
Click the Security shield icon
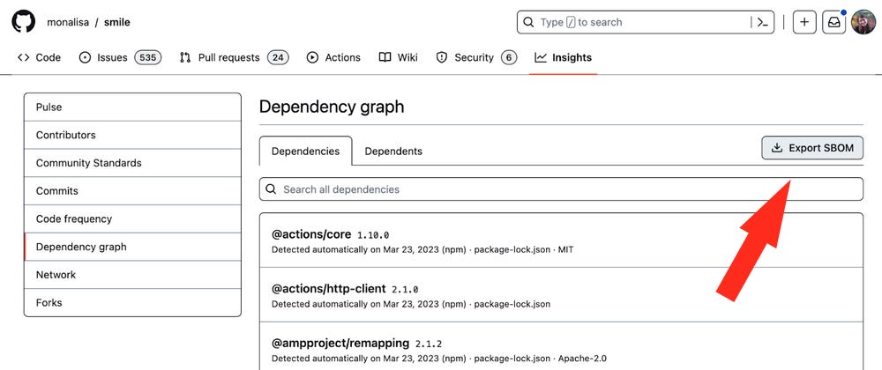(x=442, y=57)
